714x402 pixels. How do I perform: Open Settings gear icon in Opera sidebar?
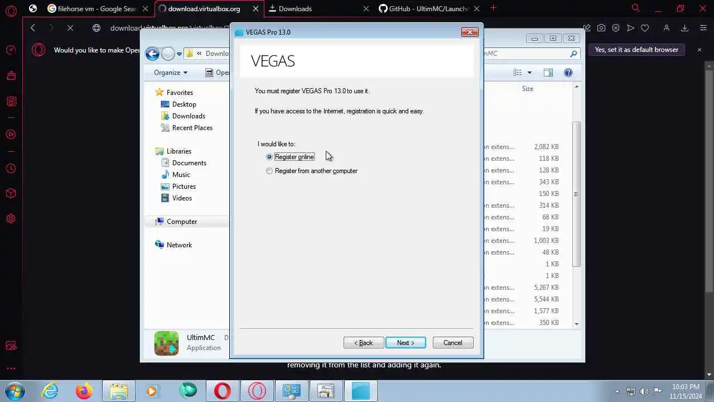click(11, 219)
